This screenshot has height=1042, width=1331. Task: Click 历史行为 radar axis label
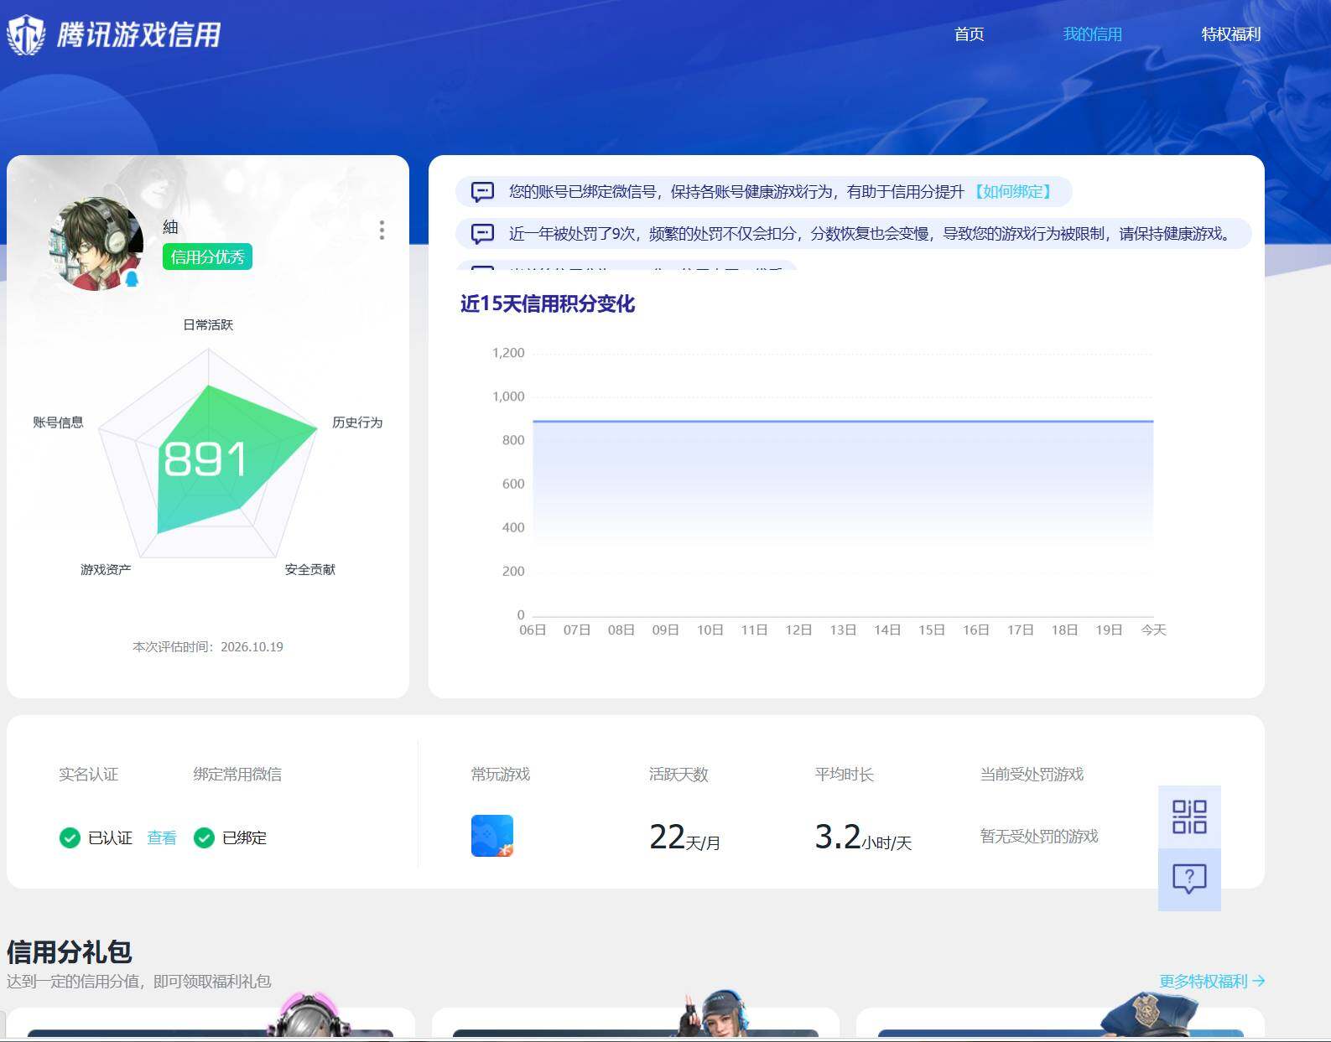tap(357, 422)
